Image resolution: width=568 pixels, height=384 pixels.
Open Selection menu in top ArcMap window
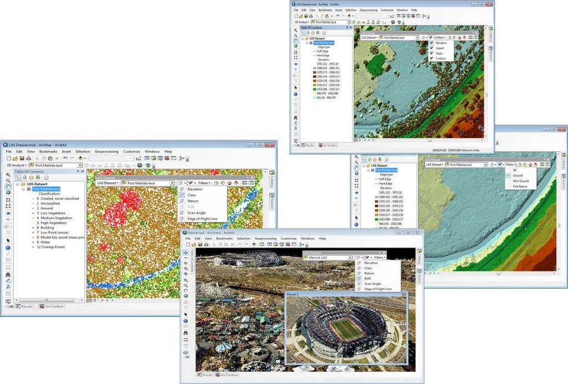351,10
